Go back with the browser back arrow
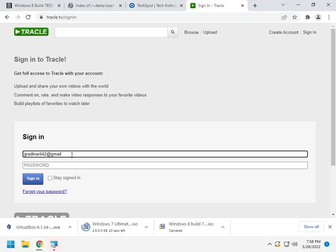 pos(7,17)
